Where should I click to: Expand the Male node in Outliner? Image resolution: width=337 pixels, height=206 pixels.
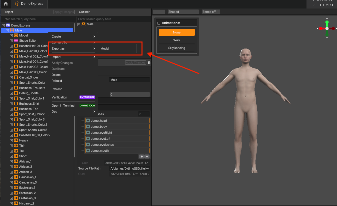click(79, 24)
